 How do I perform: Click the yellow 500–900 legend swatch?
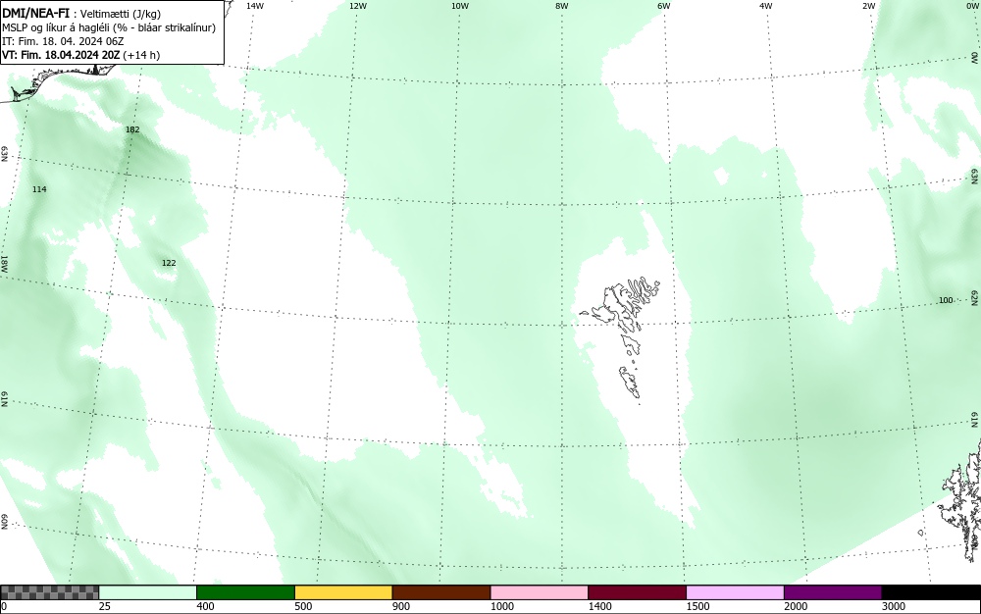(343, 592)
